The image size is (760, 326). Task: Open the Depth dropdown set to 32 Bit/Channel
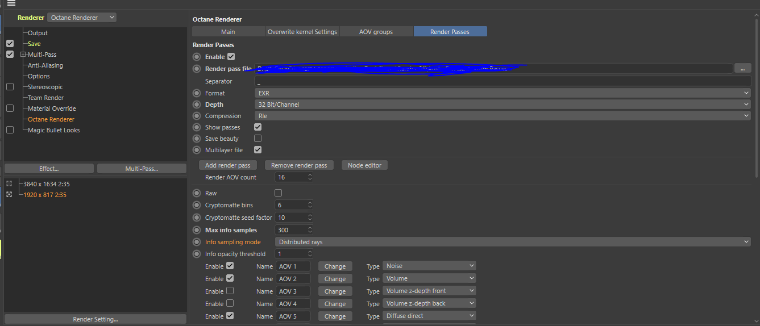click(502, 105)
